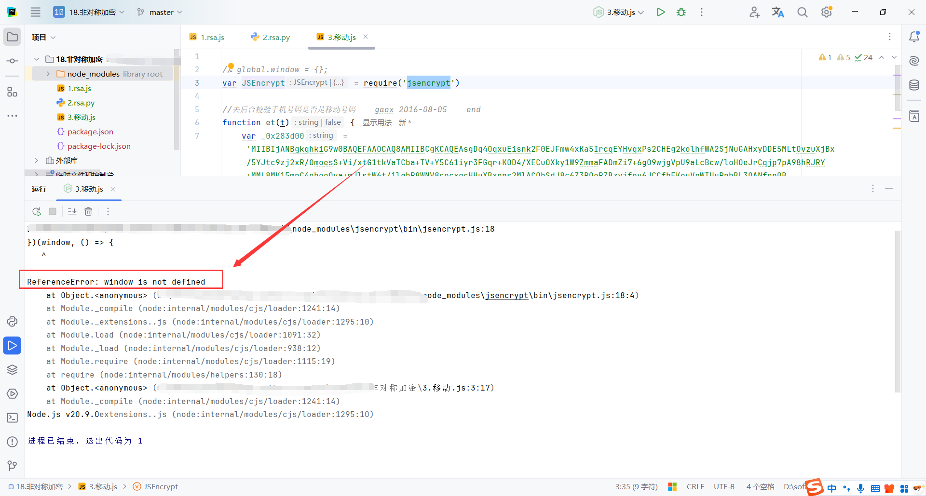Open package-lock.json in project tree

tap(98, 146)
